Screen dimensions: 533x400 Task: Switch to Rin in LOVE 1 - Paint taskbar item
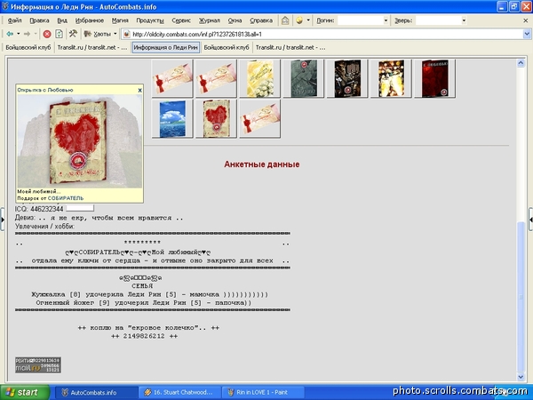click(262, 393)
